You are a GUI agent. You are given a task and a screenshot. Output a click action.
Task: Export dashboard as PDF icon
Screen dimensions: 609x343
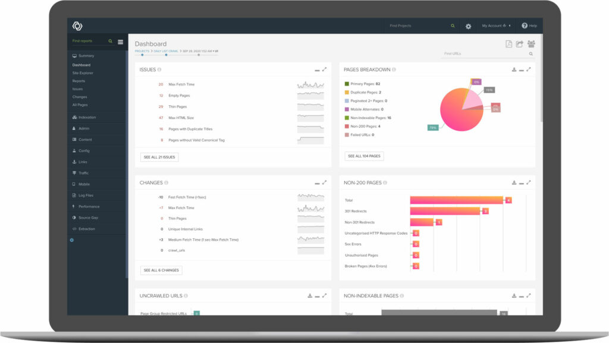pos(509,44)
